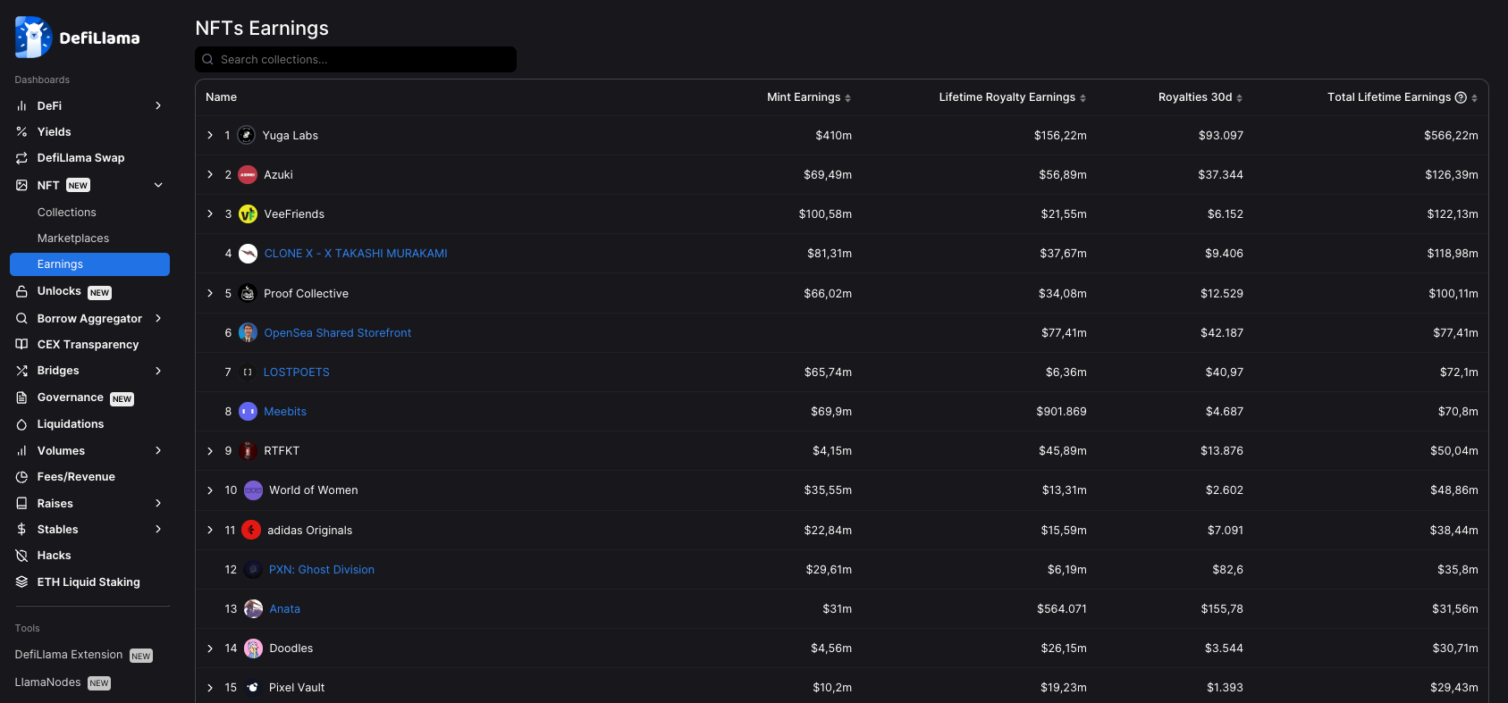
Task: Click the Doodles pink avatar logo
Action: [253, 649]
